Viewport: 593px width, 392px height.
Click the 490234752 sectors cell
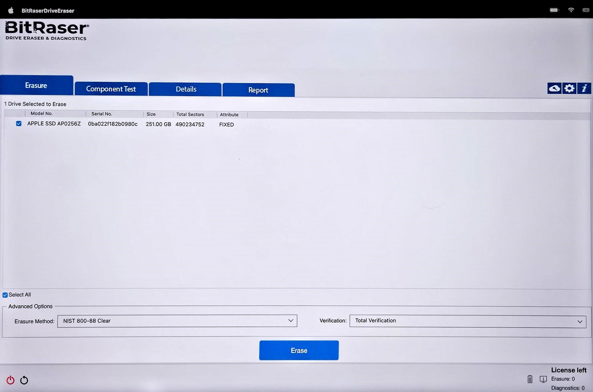190,124
